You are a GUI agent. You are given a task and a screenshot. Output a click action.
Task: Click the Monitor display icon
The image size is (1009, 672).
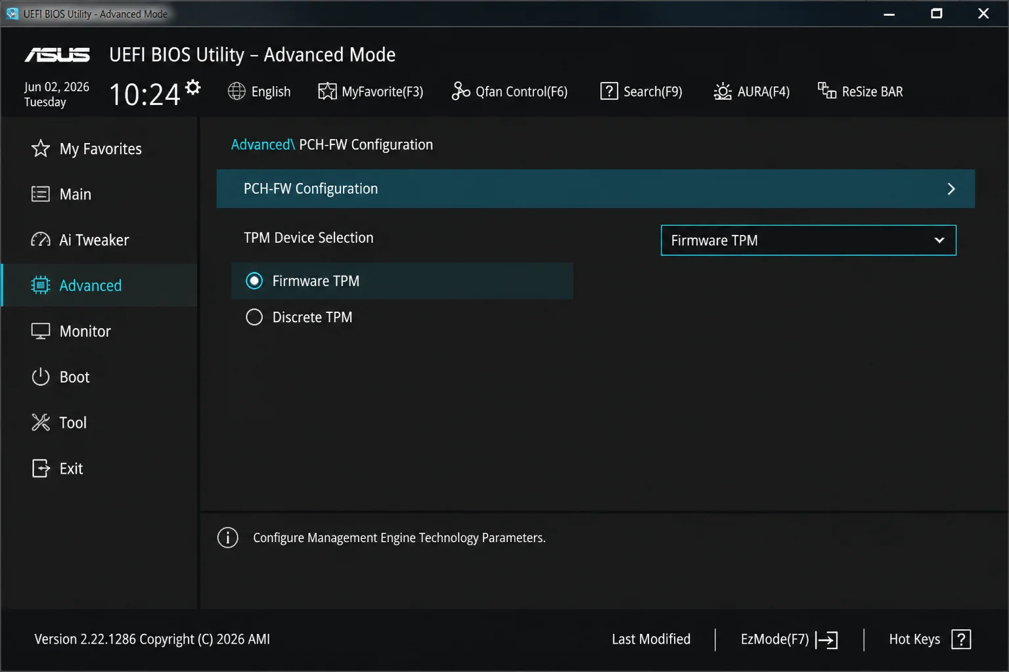[x=41, y=331]
